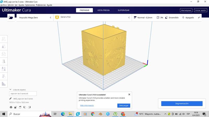Screen dimensions: 209x117
Task: Expand the Anycubic Mega Zero printer selector
Action: pyautogui.click(x=35, y=17)
